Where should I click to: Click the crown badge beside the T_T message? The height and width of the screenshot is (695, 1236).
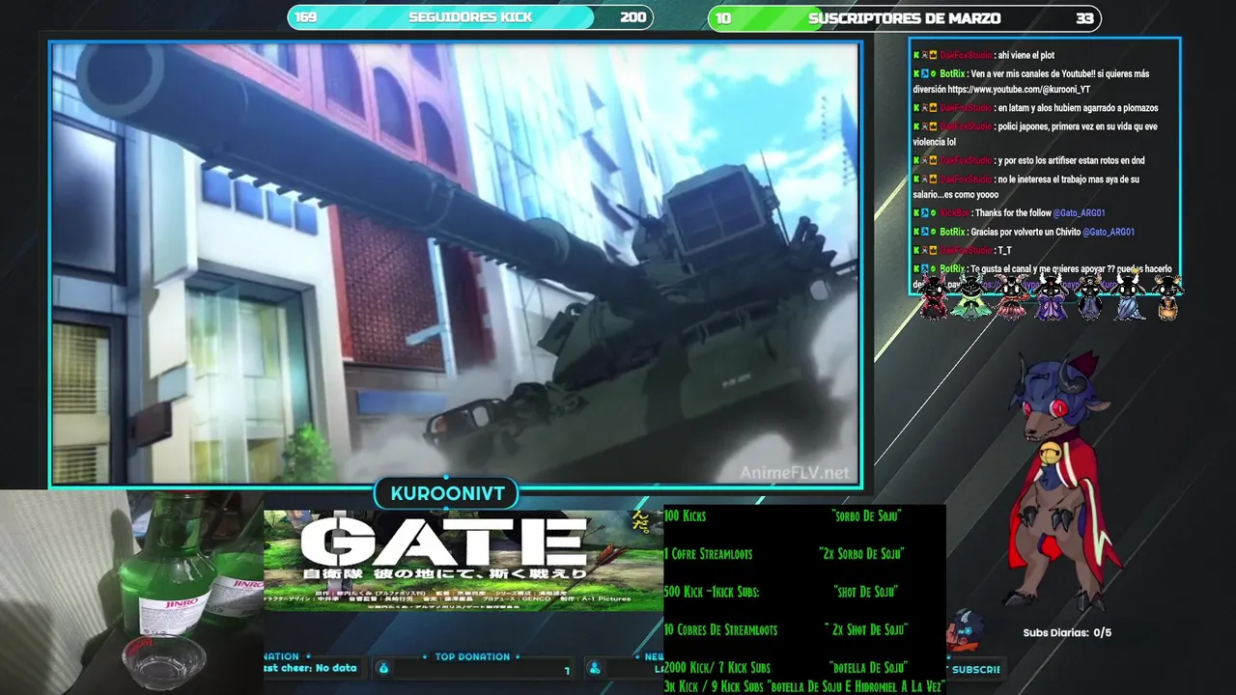(x=934, y=251)
